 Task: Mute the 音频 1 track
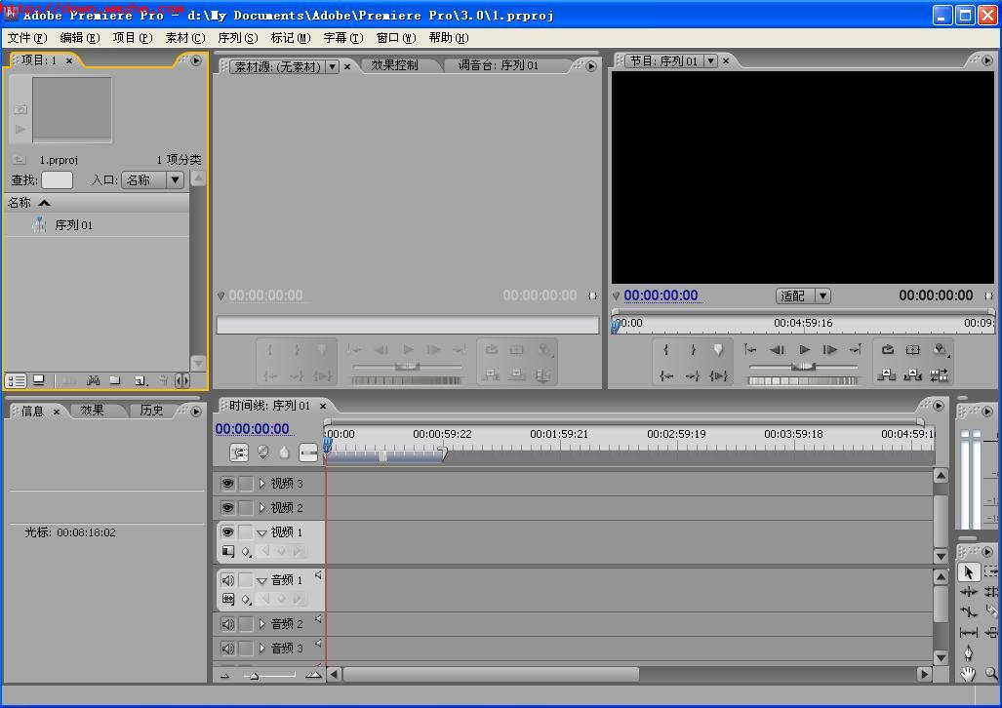227,580
